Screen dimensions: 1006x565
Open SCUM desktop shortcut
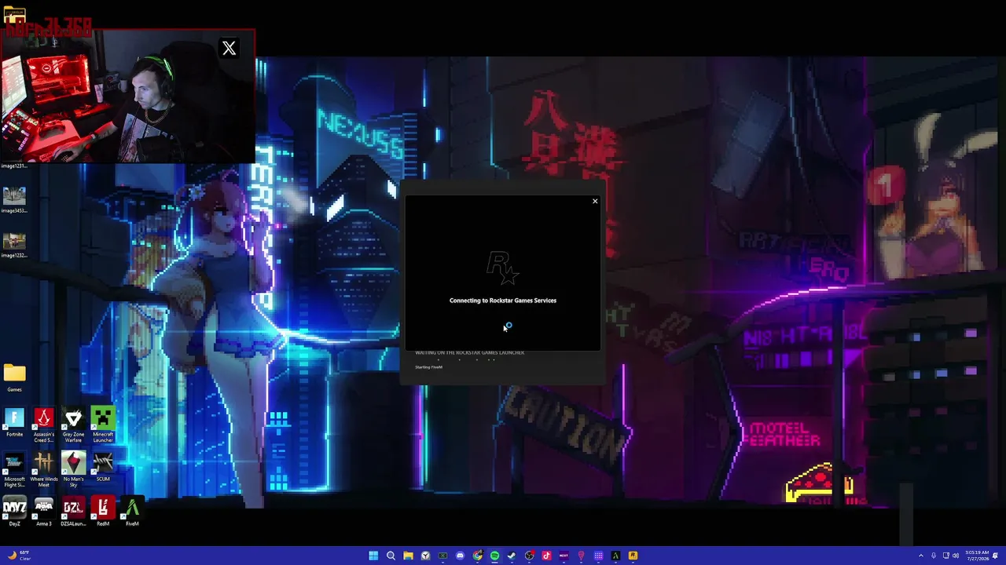(103, 468)
